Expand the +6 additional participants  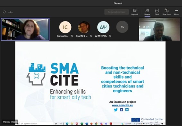(122, 27)
